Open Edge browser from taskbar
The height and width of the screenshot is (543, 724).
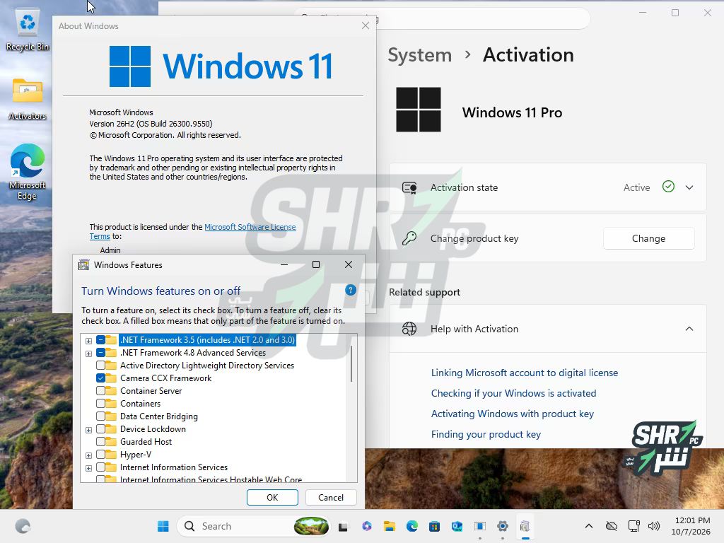(x=412, y=526)
